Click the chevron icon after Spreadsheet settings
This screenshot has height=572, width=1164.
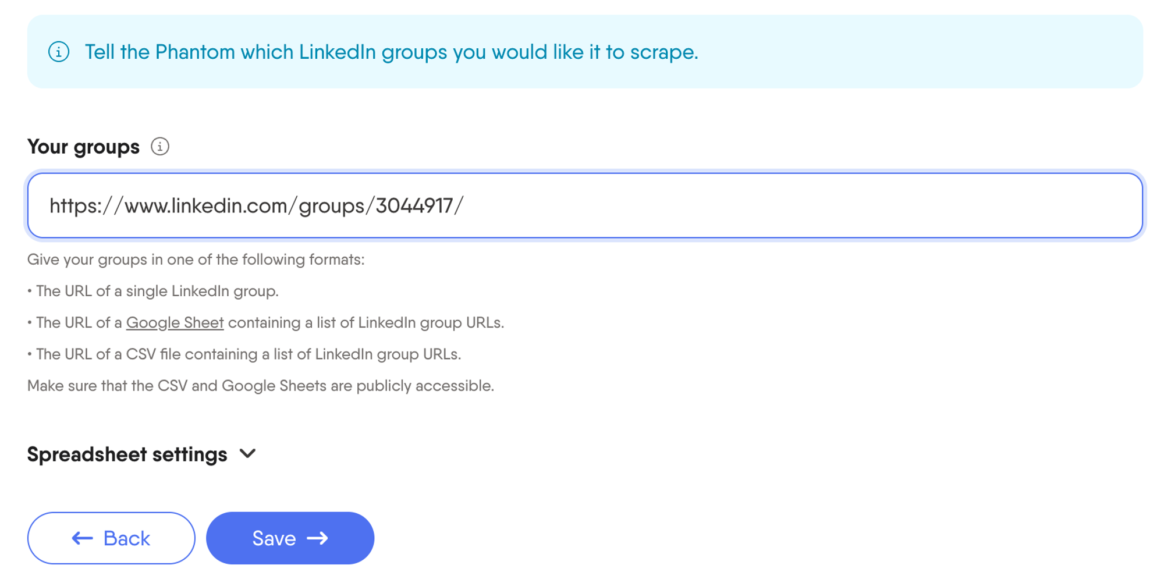pos(248,454)
